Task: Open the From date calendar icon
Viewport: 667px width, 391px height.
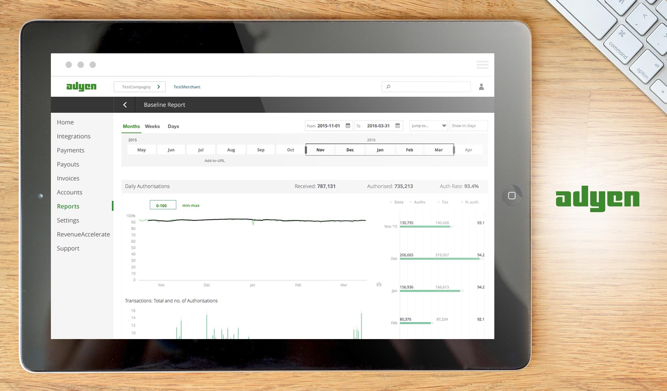Action: tap(348, 126)
